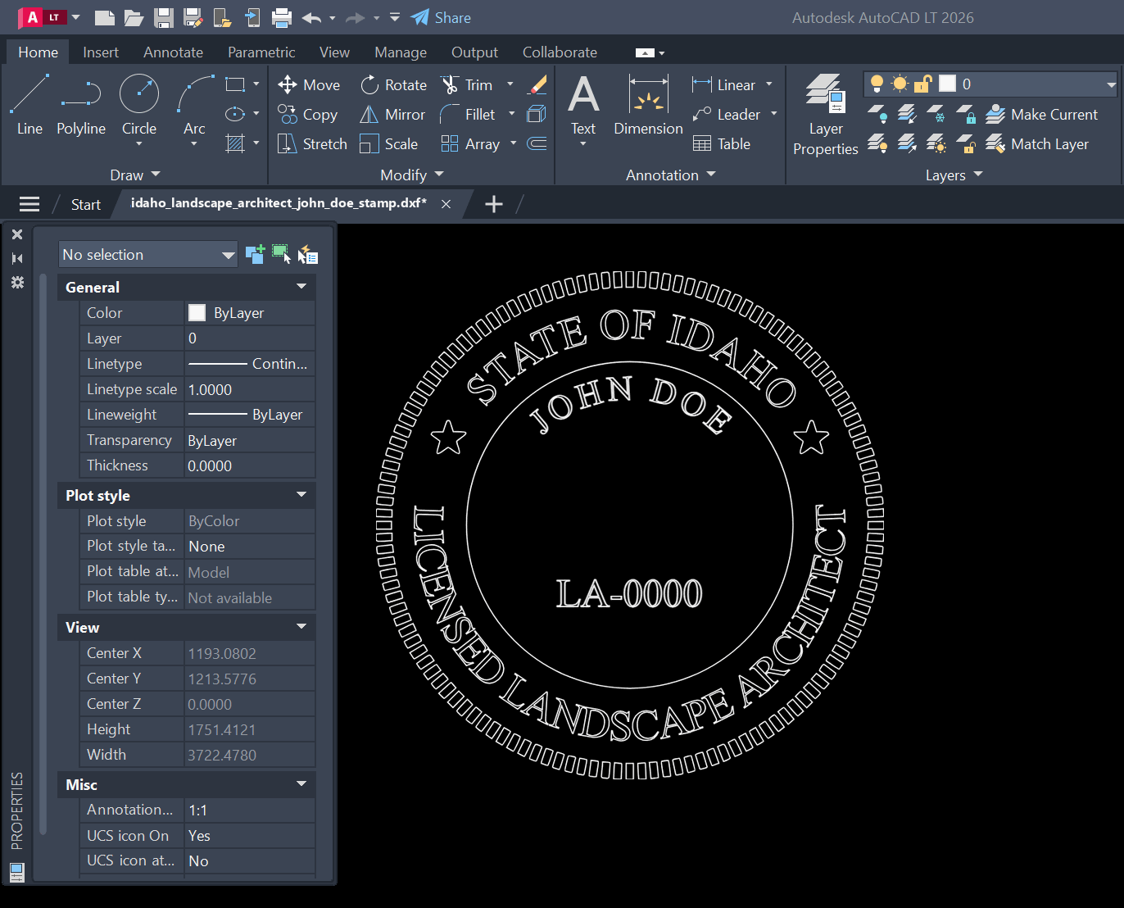Toggle layer 0 on/off lightbulb
The height and width of the screenshot is (908, 1124).
tap(877, 84)
